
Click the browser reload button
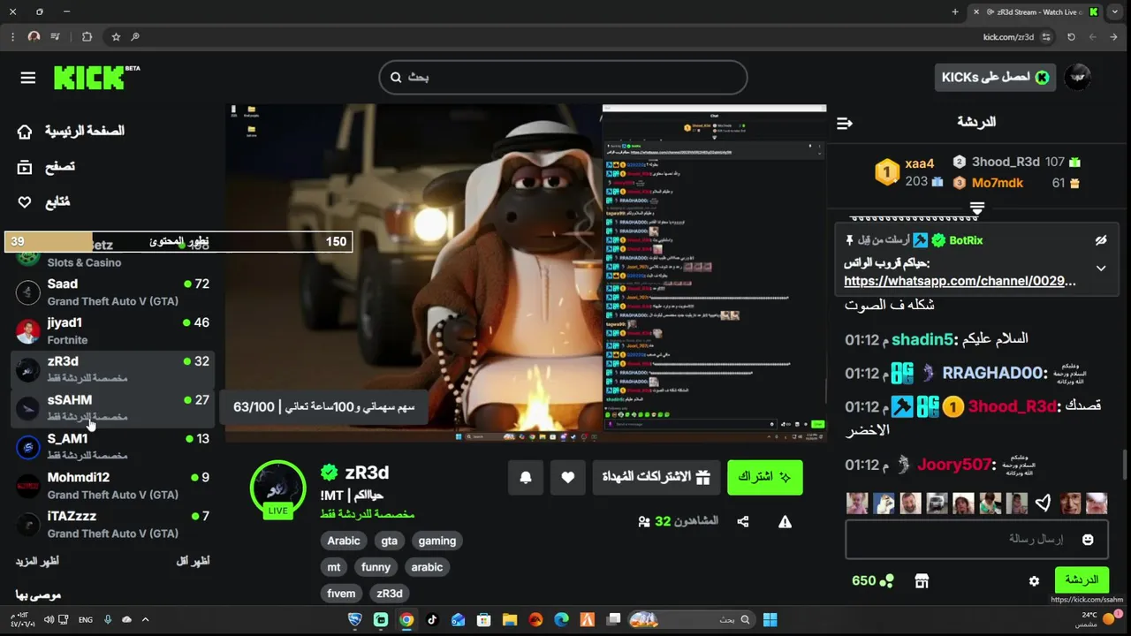tap(1071, 37)
